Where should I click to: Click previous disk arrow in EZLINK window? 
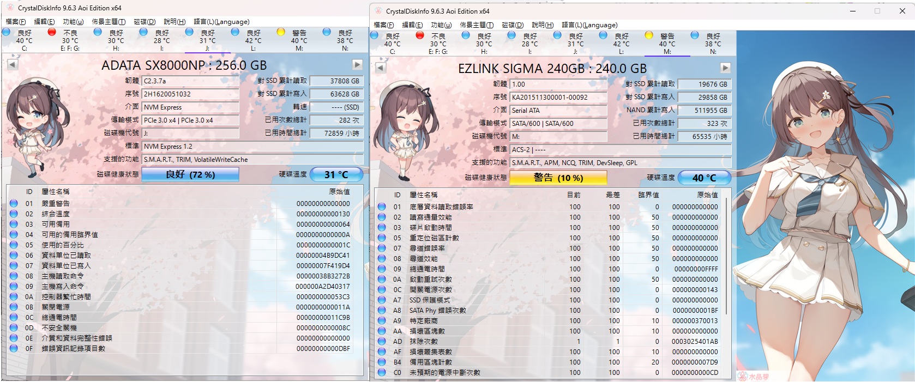click(x=381, y=68)
